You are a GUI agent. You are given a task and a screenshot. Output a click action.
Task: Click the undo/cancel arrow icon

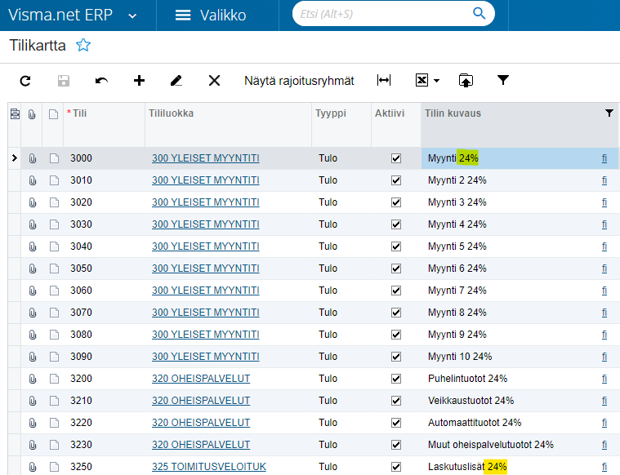[101, 81]
